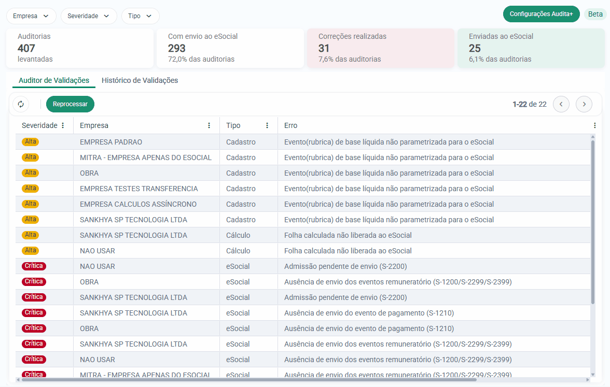Sort by the Severidade column header
The image size is (610, 387).
point(39,125)
